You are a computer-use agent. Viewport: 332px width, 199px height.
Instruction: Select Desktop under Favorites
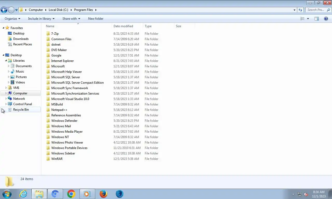(x=19, y=33)
